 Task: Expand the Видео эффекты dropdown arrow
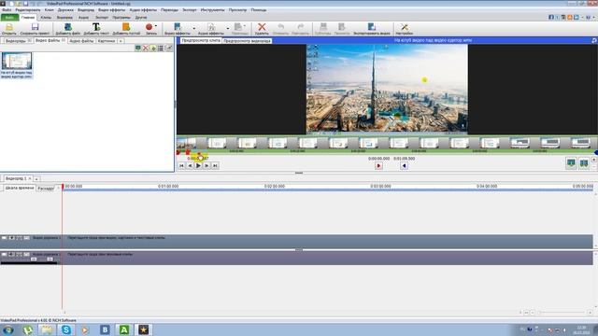coord(193,29)
